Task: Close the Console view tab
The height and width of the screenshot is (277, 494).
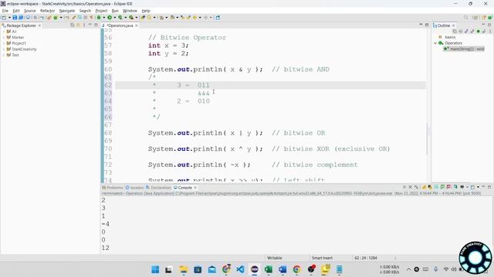Action: 195,188
